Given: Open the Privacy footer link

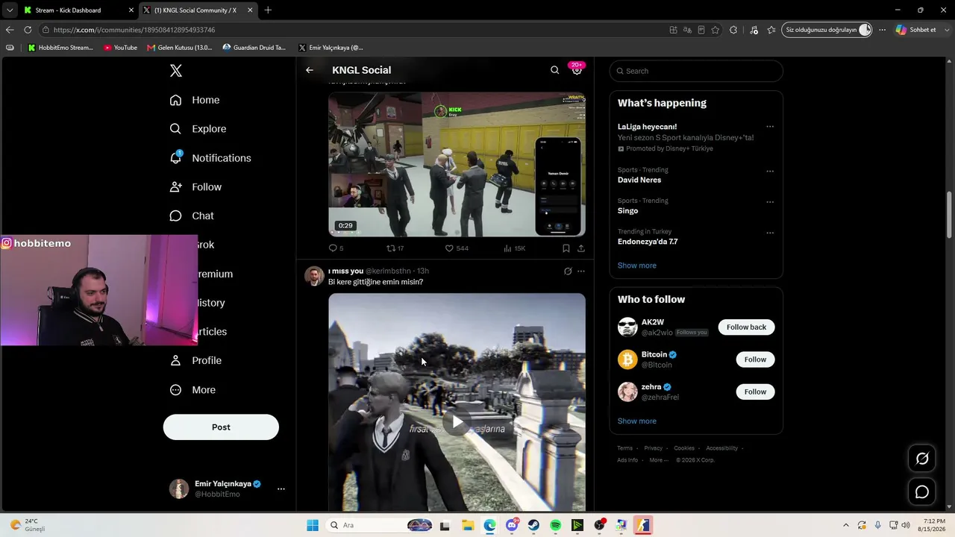Looking at the screenshot, I should pos(653,448).
